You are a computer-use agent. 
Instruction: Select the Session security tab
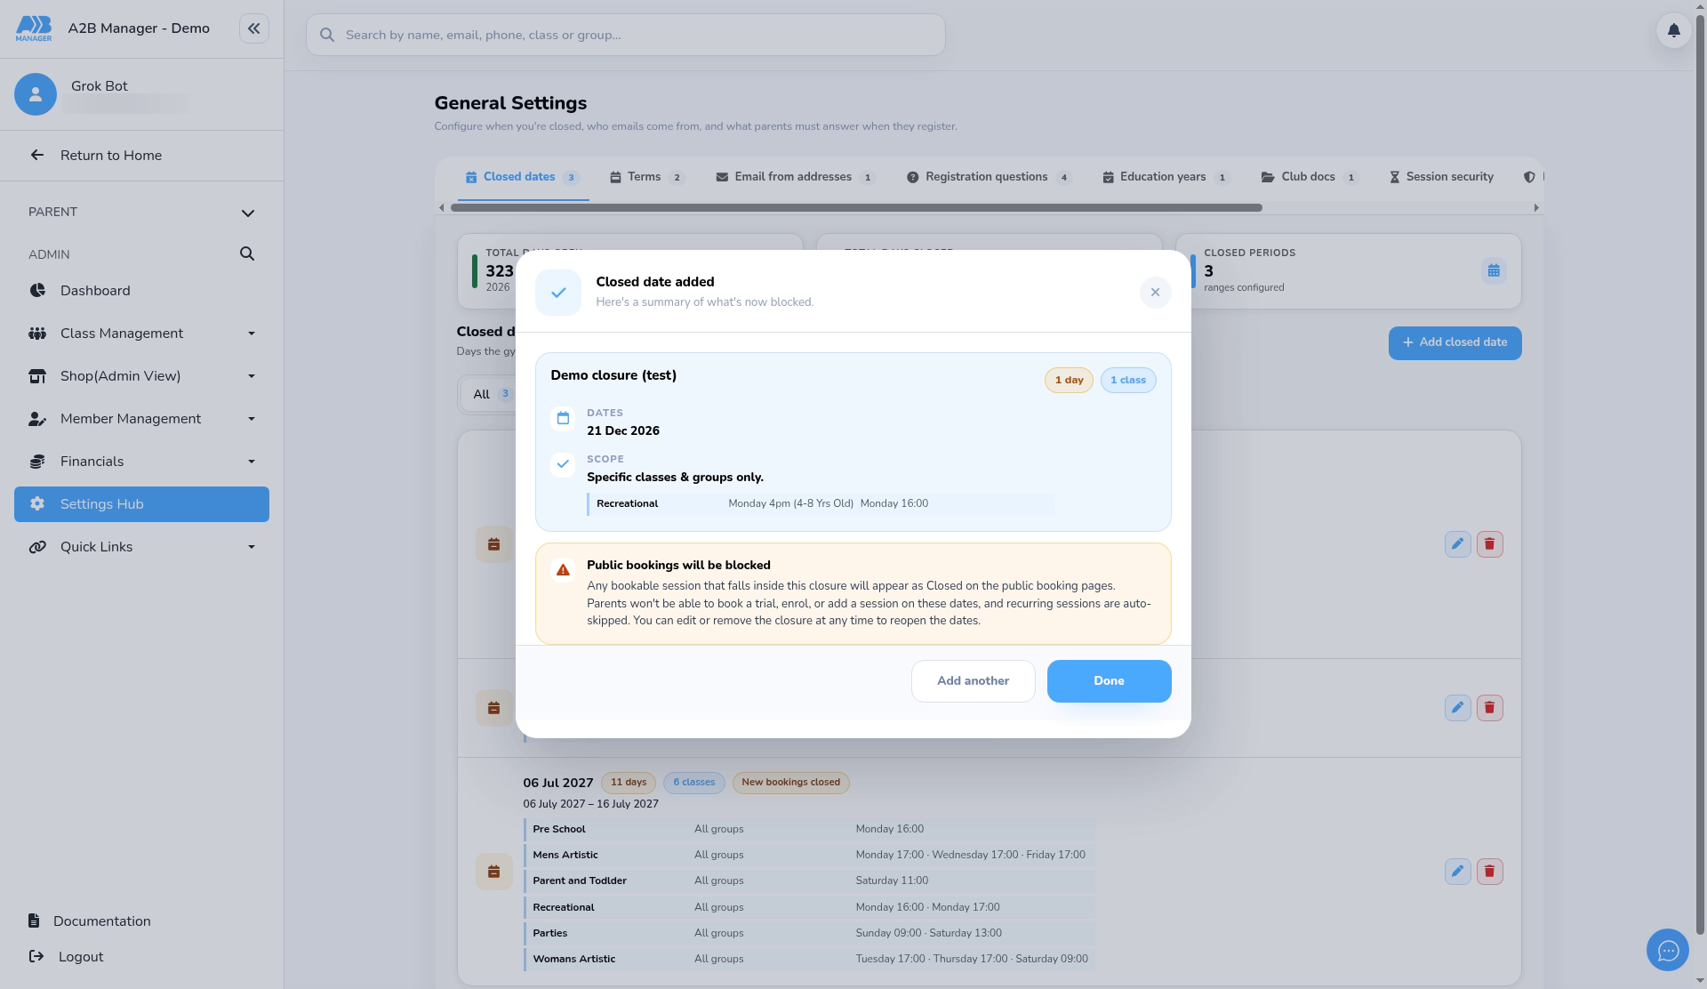1441,177
